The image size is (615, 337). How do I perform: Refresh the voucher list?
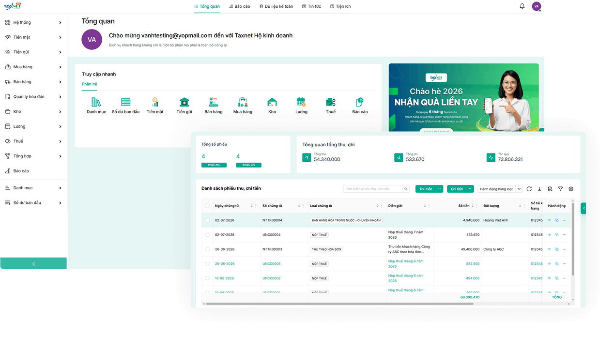[x=529, y=189]
